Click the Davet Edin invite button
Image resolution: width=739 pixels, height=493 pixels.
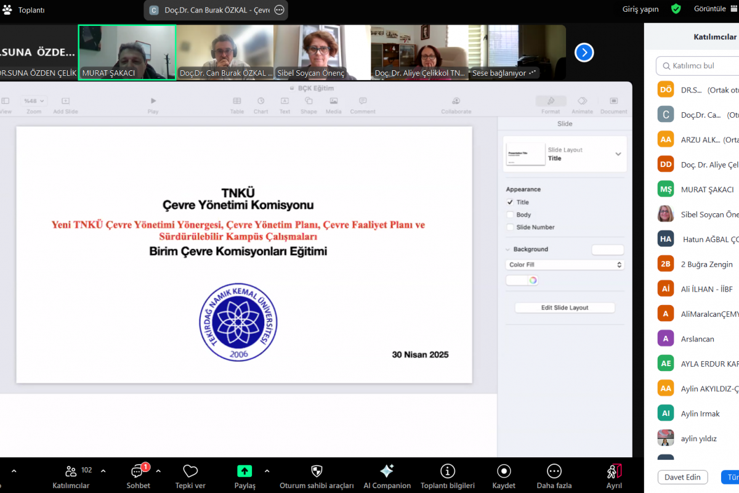[x=682, y=477]
